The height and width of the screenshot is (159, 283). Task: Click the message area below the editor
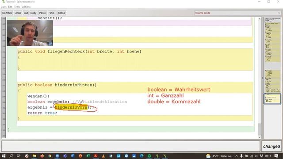(x=130, y=146)
